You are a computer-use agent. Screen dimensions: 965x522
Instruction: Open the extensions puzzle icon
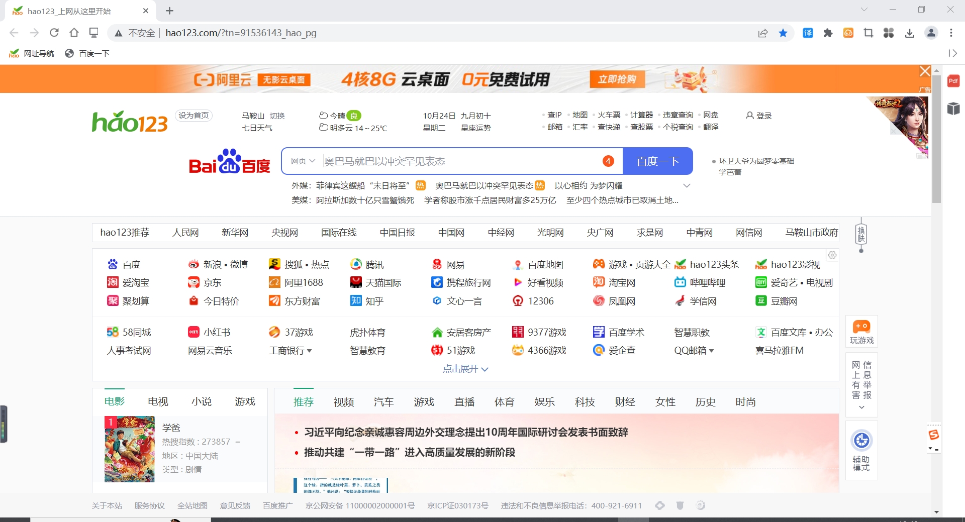828,33
